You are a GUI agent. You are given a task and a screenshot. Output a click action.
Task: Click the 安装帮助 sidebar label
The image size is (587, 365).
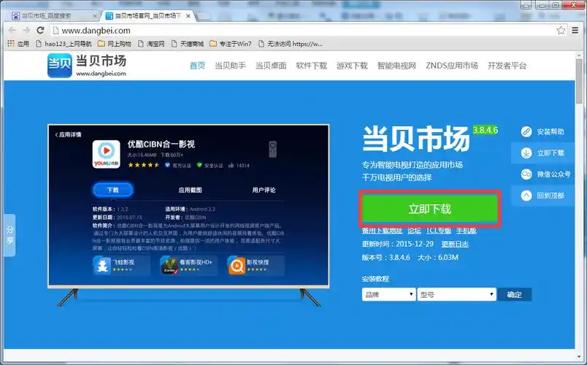pyautogui.click(x=550, y=132)
